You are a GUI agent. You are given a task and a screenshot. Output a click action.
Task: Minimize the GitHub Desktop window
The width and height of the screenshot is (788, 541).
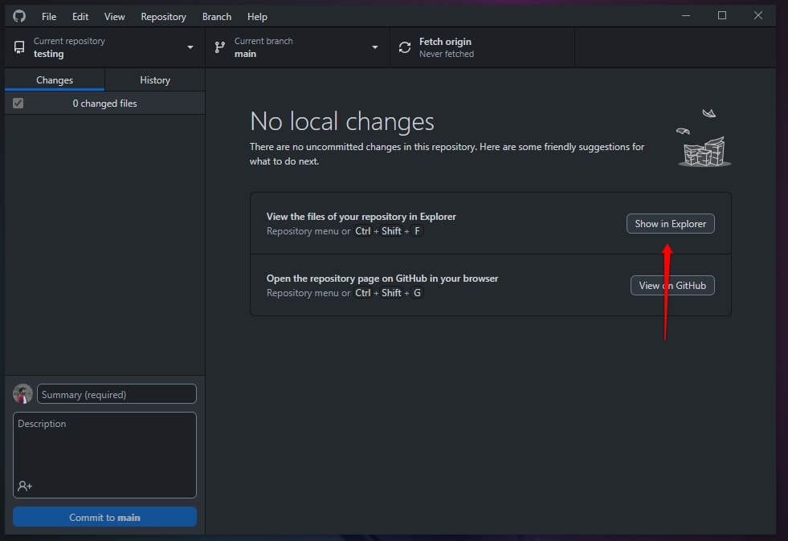(x=685, y=15)
